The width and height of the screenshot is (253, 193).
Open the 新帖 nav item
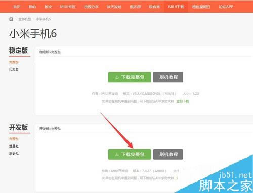[32, 7]
